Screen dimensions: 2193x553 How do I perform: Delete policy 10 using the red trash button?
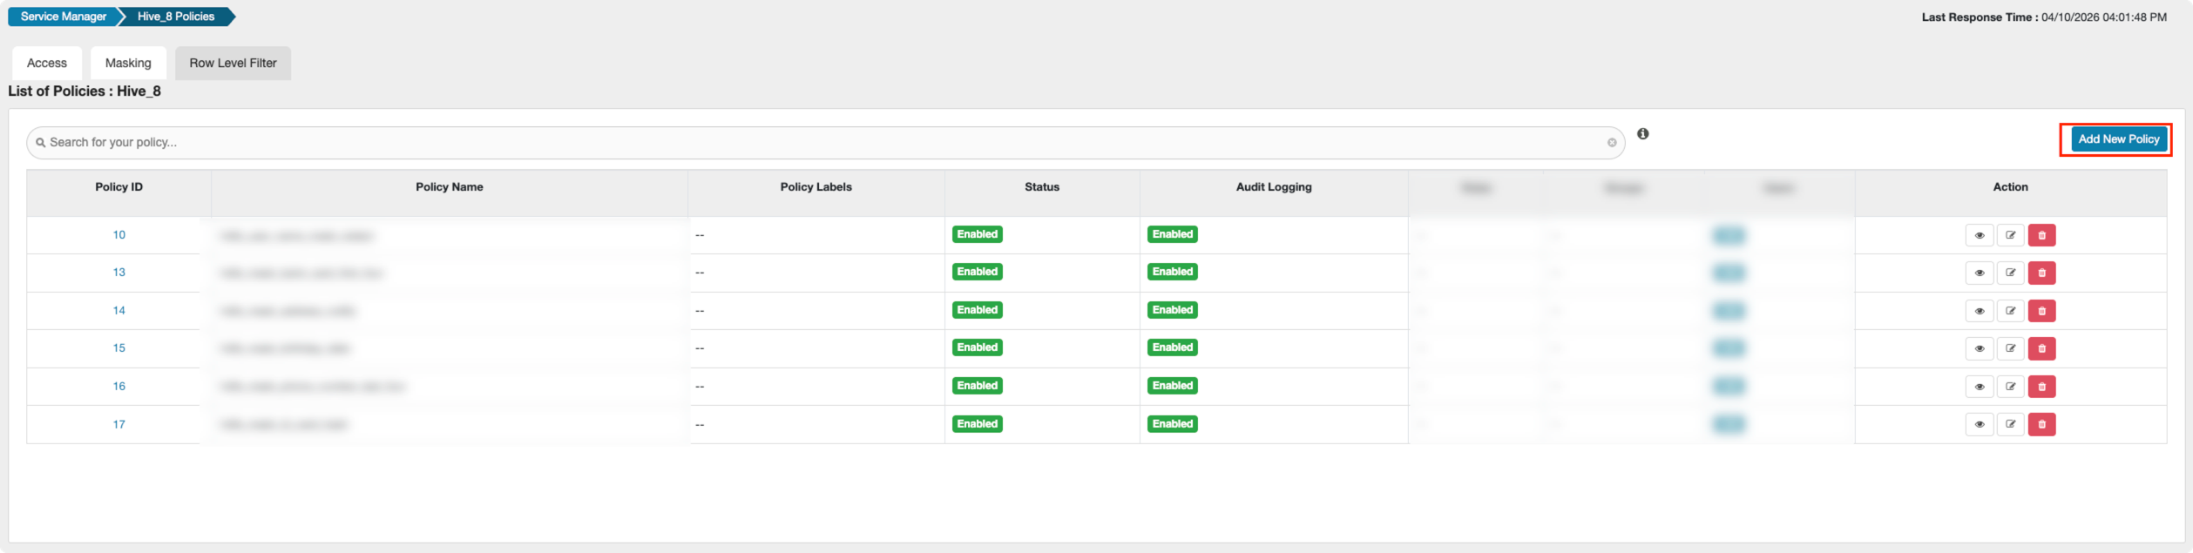(x=2041, y=235)
